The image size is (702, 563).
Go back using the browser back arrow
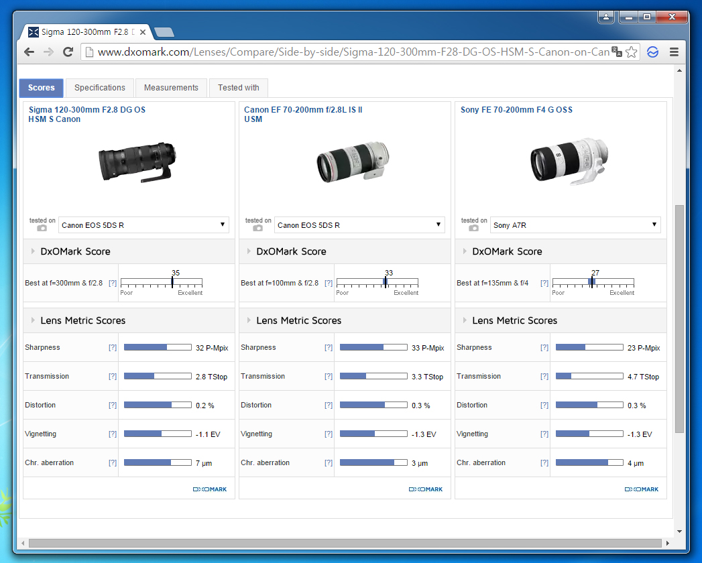[30, 52]
